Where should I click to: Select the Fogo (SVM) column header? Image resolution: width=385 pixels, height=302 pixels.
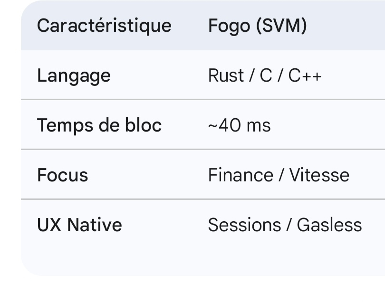coord(257,26)
